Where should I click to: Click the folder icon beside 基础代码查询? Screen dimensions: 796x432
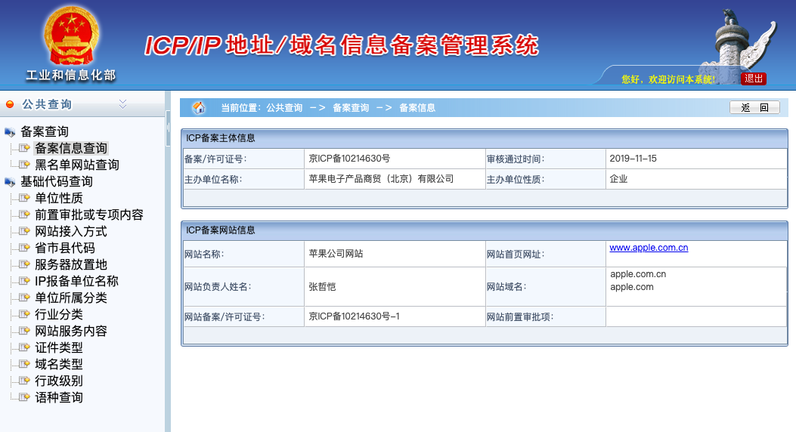(x=10, y=182)
